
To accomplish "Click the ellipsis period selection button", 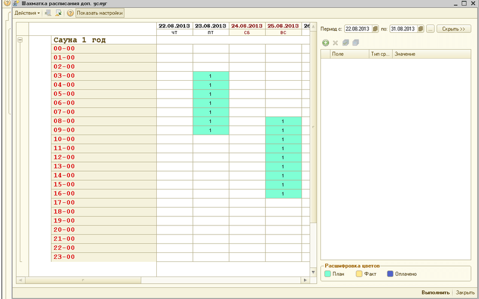I will 430,29.
